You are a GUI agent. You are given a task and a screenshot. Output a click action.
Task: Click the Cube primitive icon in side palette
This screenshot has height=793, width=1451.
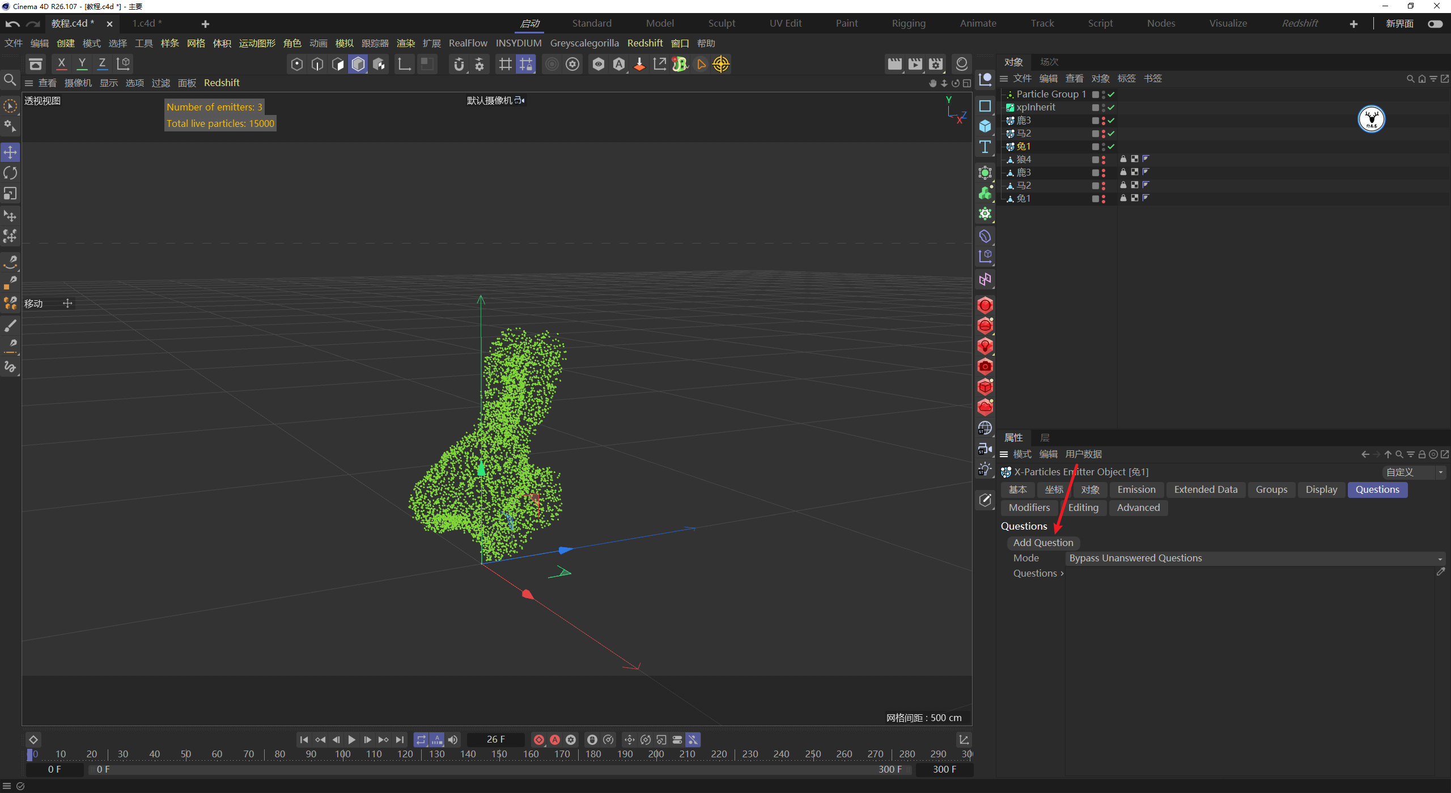(x=985, y=126)
